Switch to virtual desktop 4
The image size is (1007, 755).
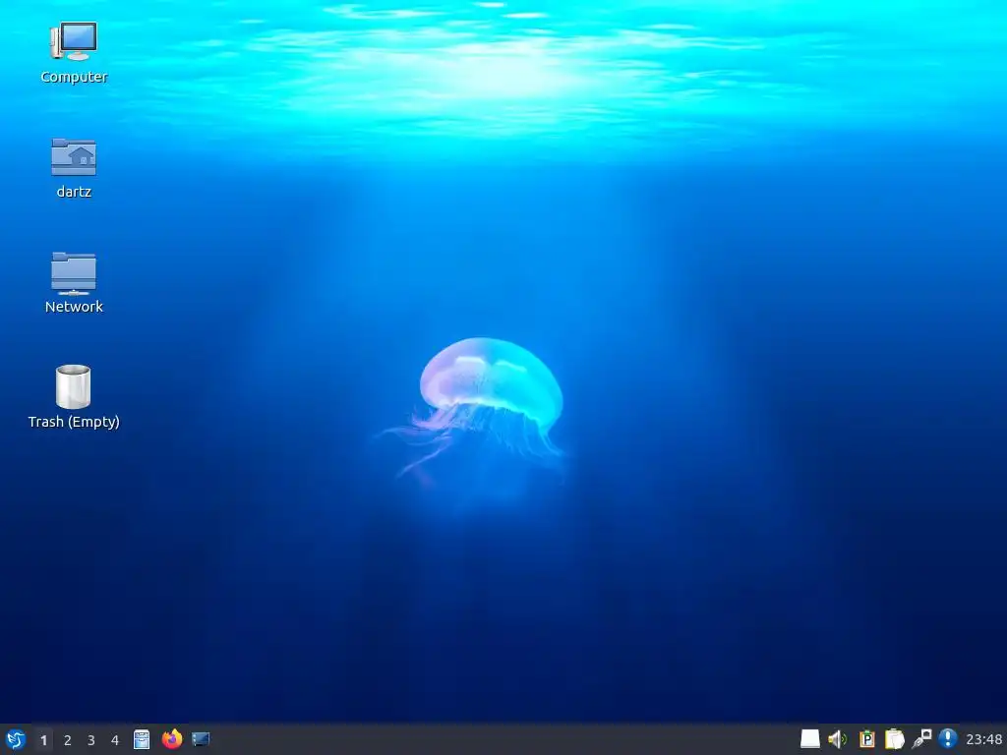click(115, 740)
